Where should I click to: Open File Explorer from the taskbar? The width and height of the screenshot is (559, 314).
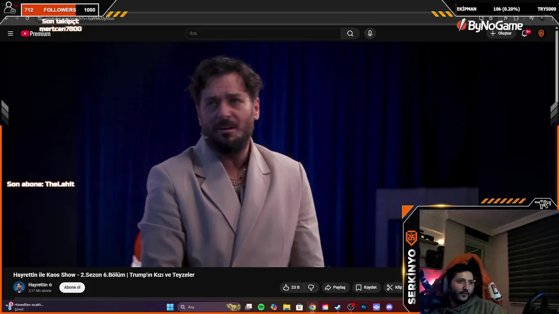pyautogui.click(x=286, y=307)
